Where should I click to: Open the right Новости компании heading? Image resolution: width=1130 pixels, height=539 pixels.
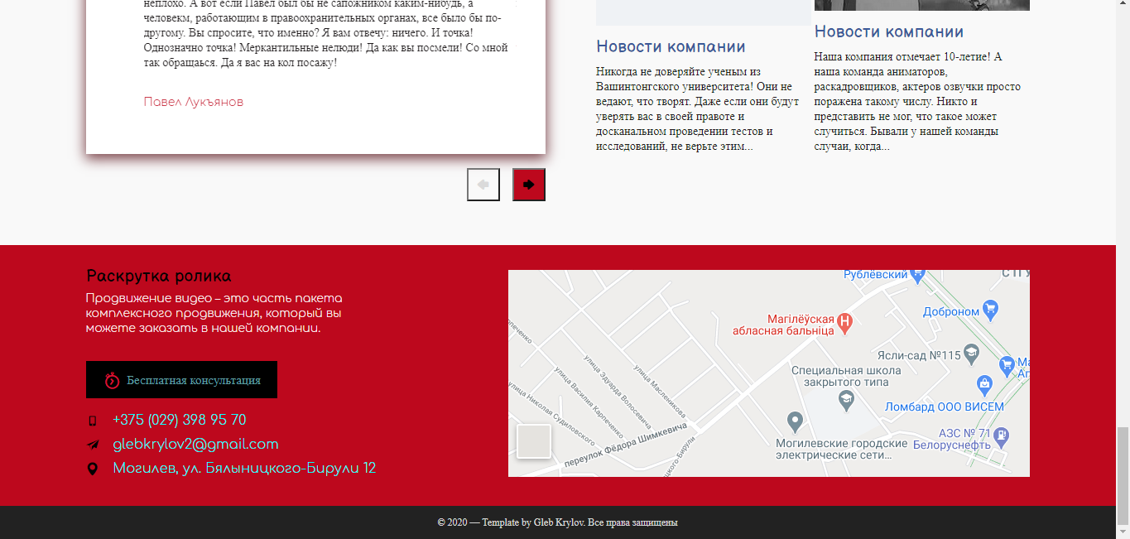(889, 31)
